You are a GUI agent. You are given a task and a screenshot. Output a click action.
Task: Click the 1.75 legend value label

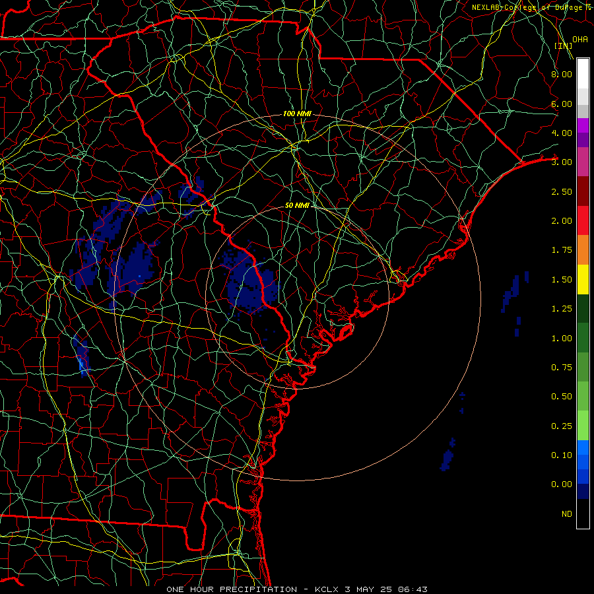(562, 250)
